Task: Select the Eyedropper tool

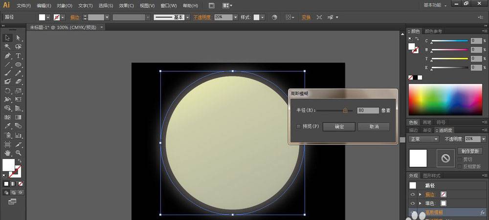Action: (x=8, y=126)
